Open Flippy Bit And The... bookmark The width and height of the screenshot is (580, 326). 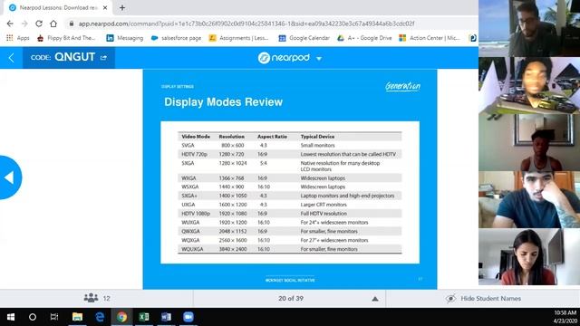(x=66, y=38)
